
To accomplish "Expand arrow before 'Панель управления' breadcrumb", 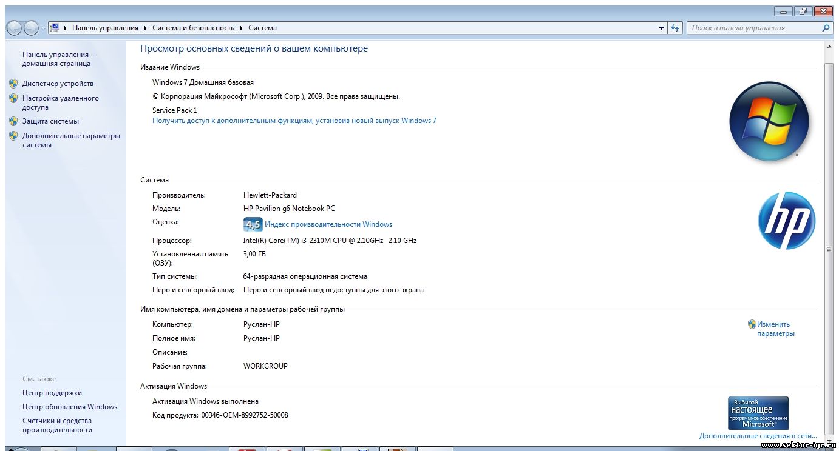I will pyautogui.click(x=66, y=28).
